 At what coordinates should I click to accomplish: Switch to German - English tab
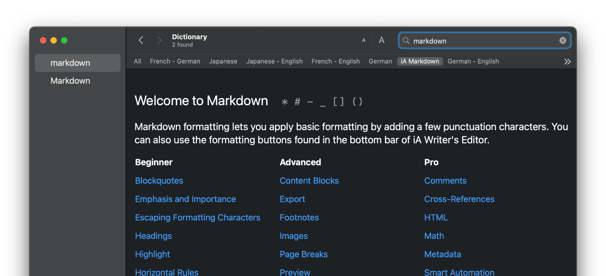coord(473,61)
